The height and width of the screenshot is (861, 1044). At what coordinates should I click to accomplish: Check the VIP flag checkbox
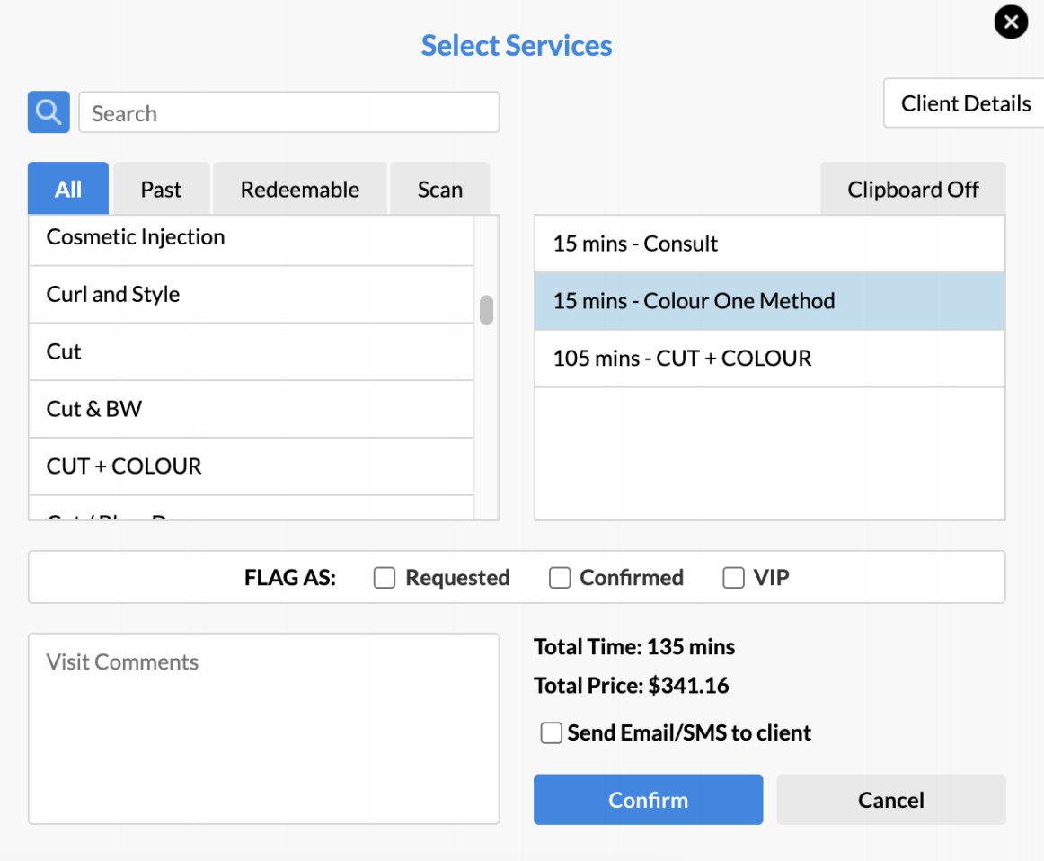click(733, 578)
